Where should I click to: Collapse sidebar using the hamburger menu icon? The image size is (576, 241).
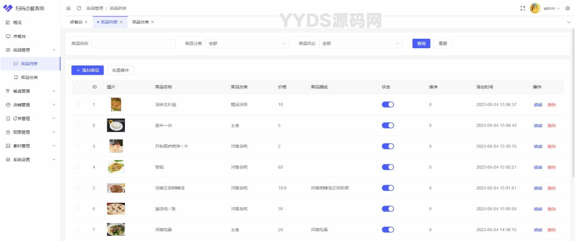click(69, 8)
